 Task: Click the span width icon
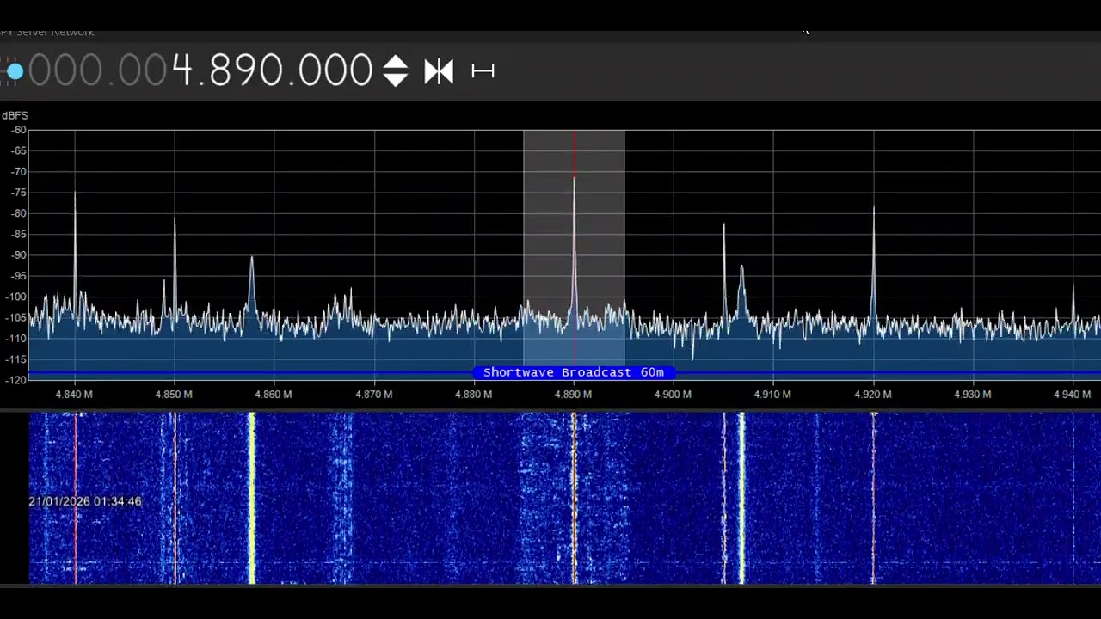click(x=483, y=71)
